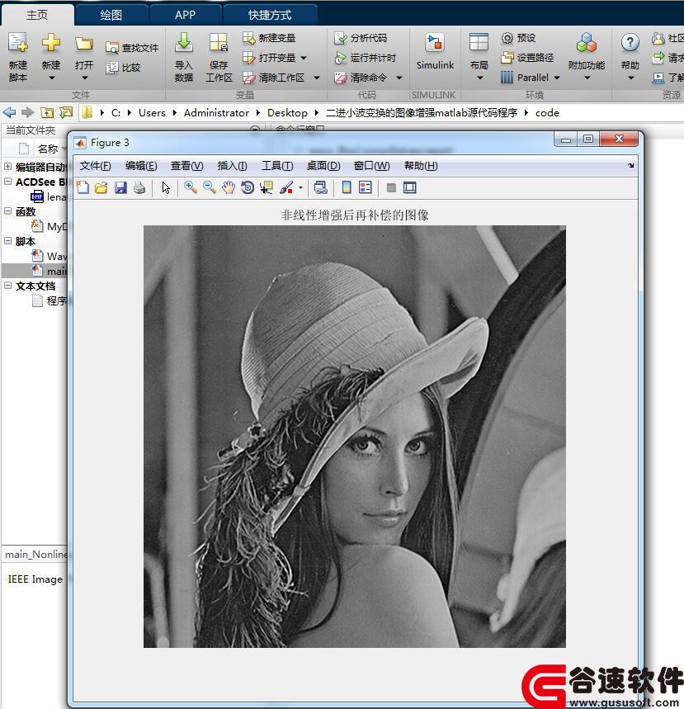Click the Help (帮助) question mark icon

630,42
